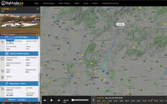Select the aircraft near Albertirsa

click(128, 92)
